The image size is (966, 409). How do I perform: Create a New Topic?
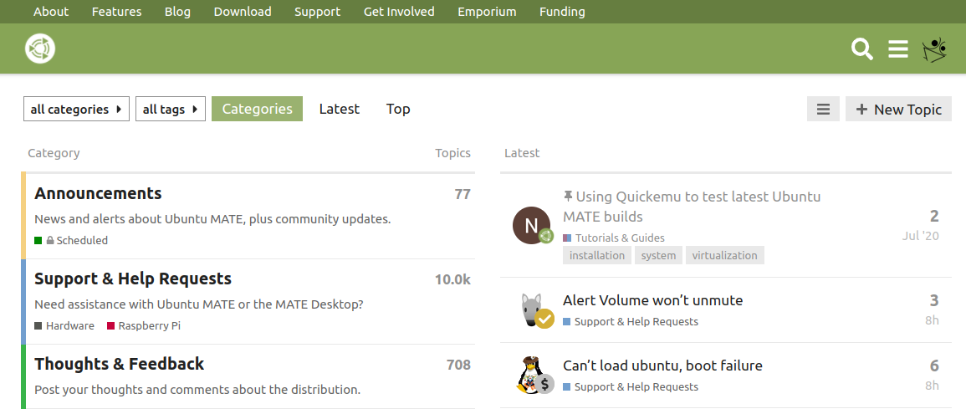click(x=899, y=109)
